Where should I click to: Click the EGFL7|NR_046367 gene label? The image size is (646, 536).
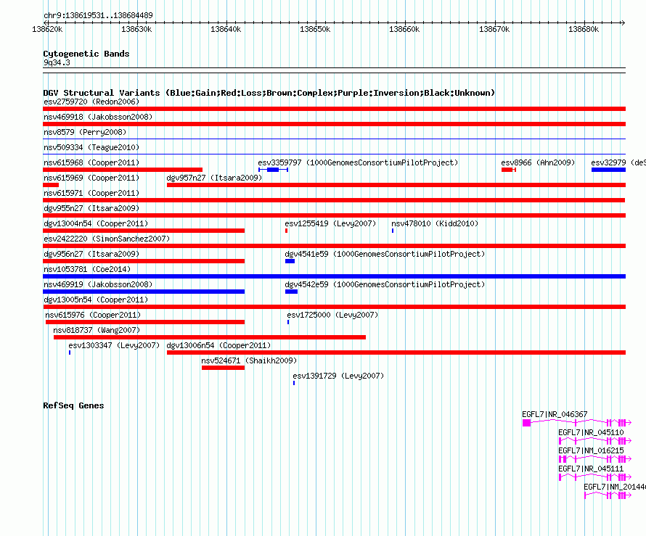555,414
